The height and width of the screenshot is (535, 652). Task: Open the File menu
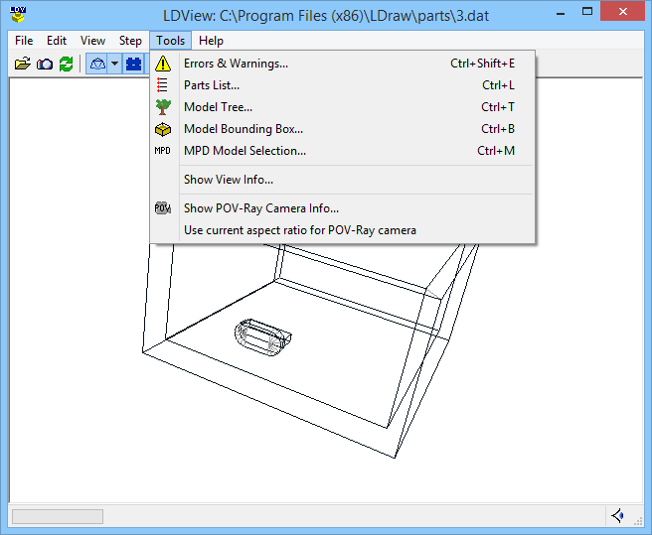click(24, 41)
